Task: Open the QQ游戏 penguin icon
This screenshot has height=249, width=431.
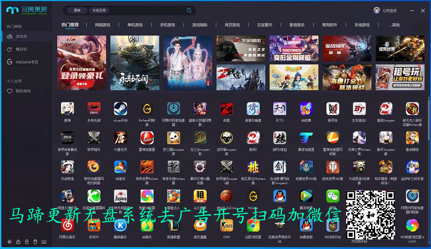Action: pos(120,167)
